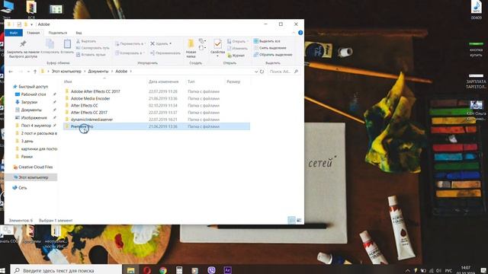Click Документы in address breadcrumb
Image resolution: width=488 pixels, height=274 pixels.
tap(98, 72)
